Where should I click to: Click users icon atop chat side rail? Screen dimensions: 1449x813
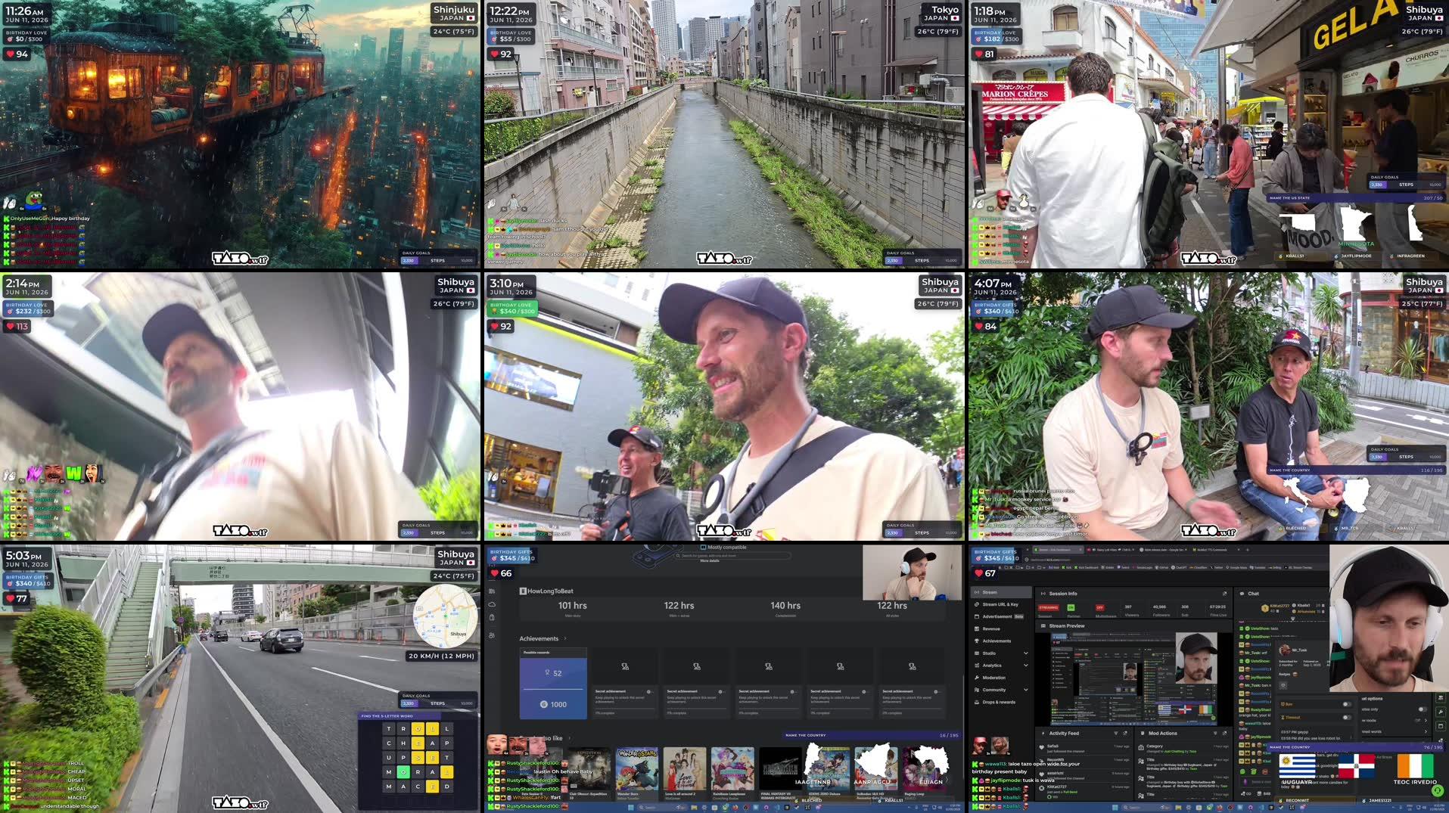(x=1441, y=697)
